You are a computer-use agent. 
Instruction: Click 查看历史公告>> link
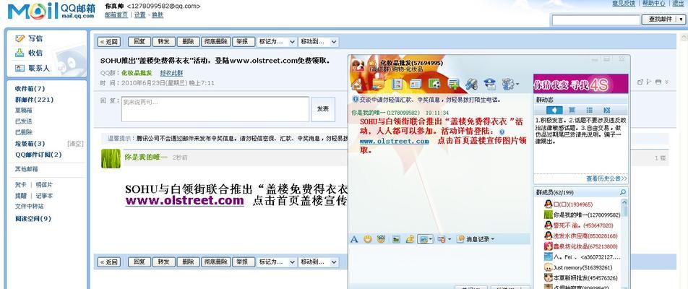click(606, 179)
